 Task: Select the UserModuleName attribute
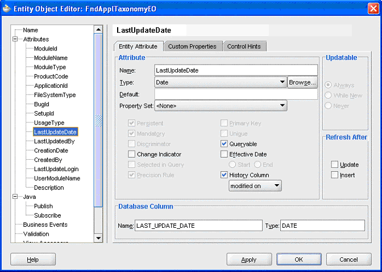coord(57,178)
